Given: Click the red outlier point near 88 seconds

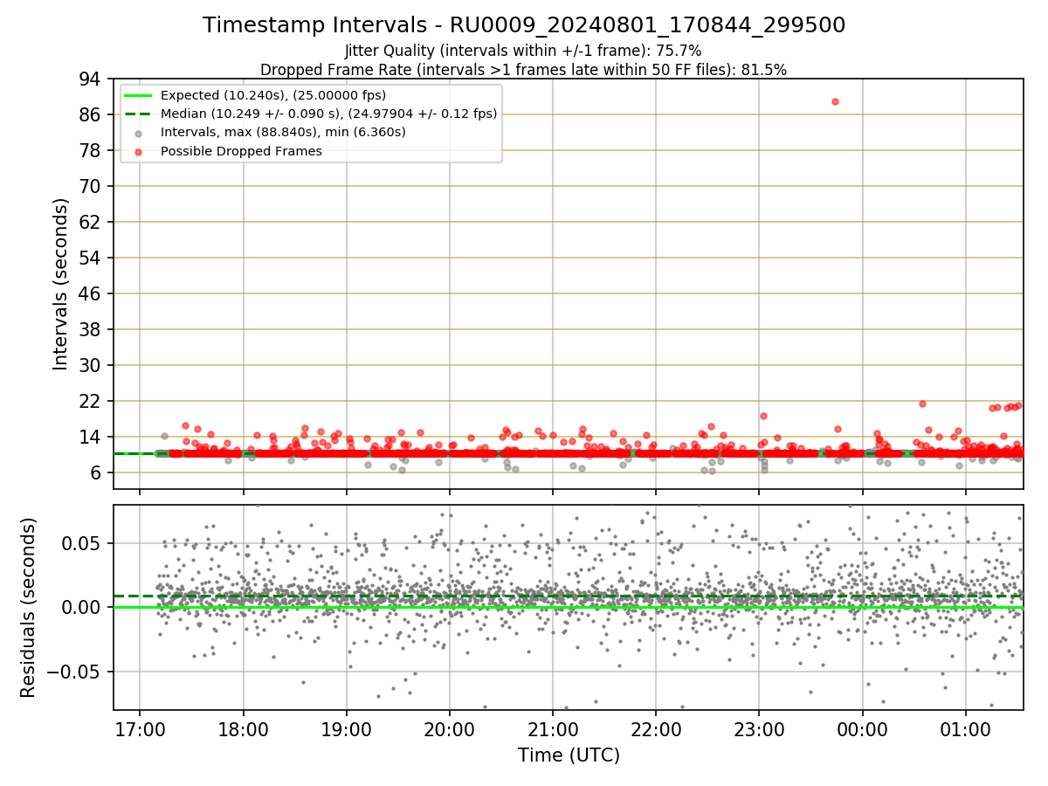Looking at the screenshot, I should click(x=835, y=101).
